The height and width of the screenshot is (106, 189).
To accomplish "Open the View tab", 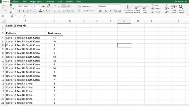I will [x=79, y=2].
